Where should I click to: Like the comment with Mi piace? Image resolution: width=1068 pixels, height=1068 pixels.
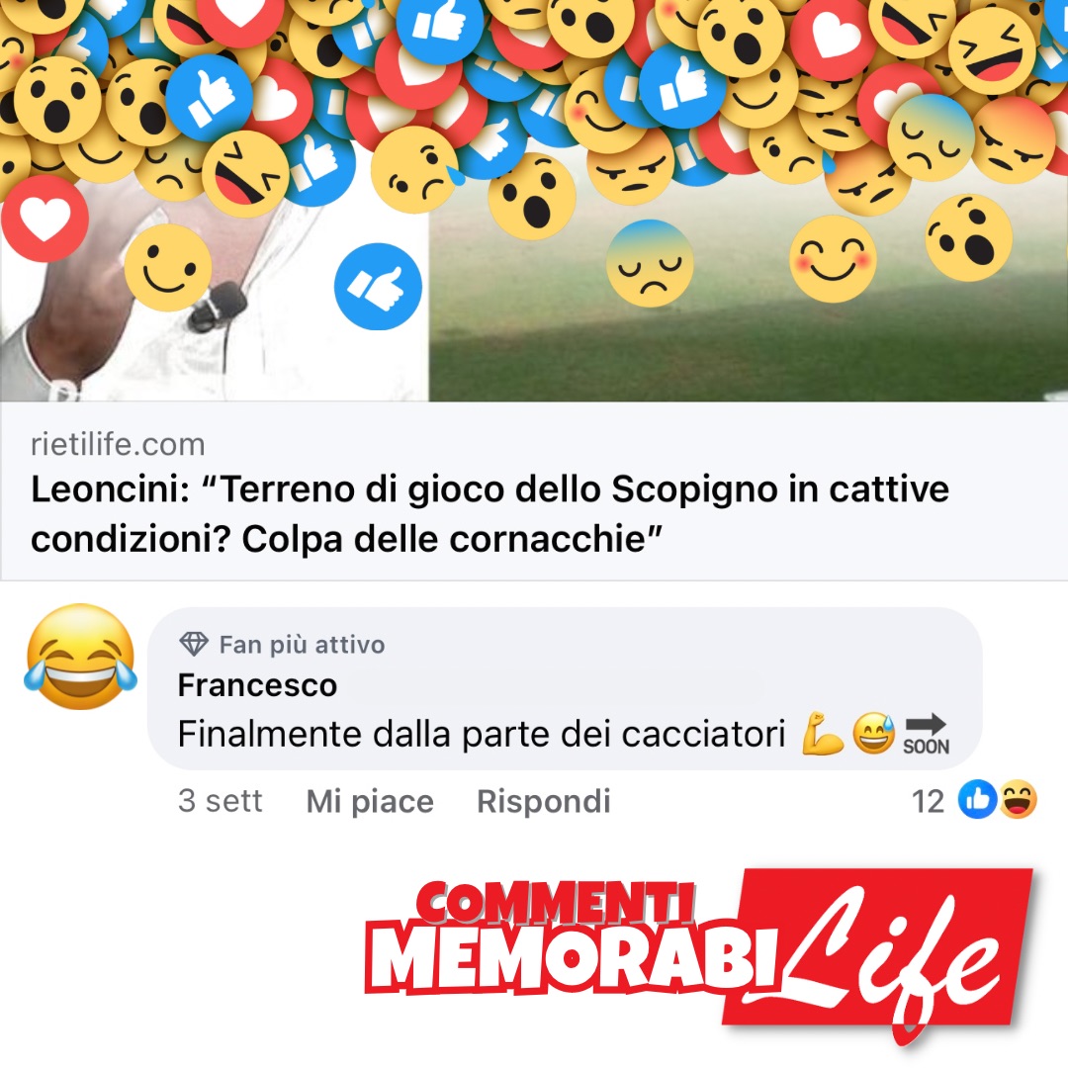click(x=370, y=801)
